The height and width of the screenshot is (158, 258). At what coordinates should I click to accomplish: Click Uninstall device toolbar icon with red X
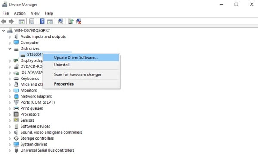pyautogui.click(x=79, y=21)
